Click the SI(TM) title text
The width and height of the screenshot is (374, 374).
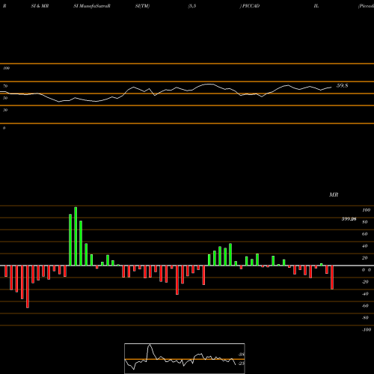pyautogui.click(x=142, y=6)
